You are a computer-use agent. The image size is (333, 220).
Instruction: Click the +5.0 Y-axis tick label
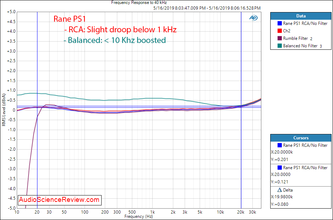point(11,12)
